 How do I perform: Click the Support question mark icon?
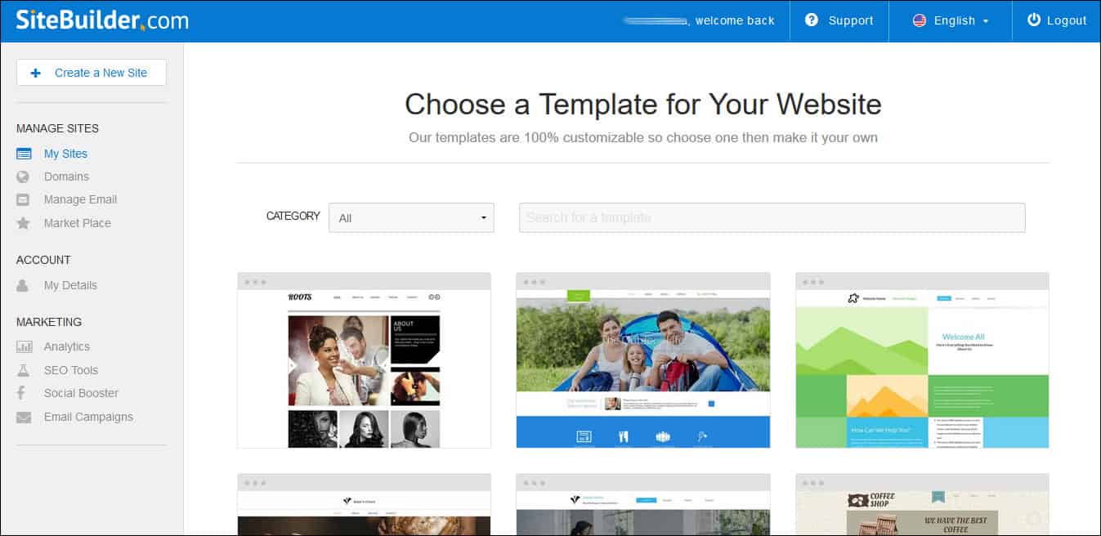(x=811, y=20)
